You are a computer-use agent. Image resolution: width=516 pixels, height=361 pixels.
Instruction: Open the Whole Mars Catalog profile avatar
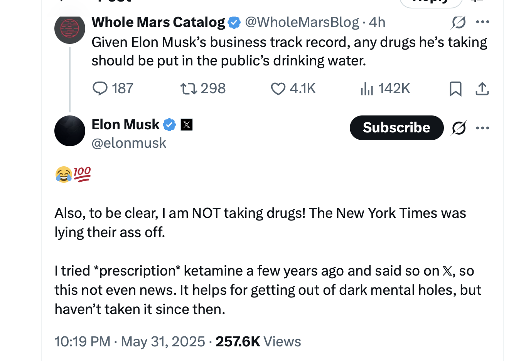[x=70, y=28]
